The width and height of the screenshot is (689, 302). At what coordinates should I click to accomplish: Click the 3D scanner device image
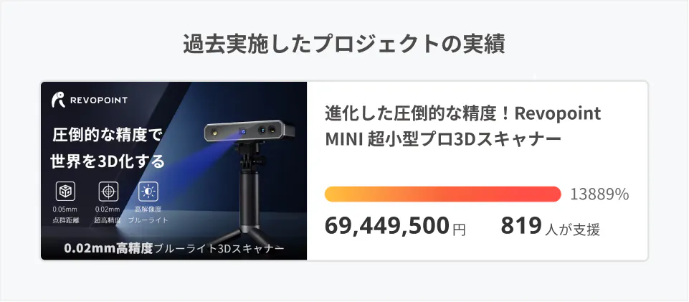tap(248, 131)
